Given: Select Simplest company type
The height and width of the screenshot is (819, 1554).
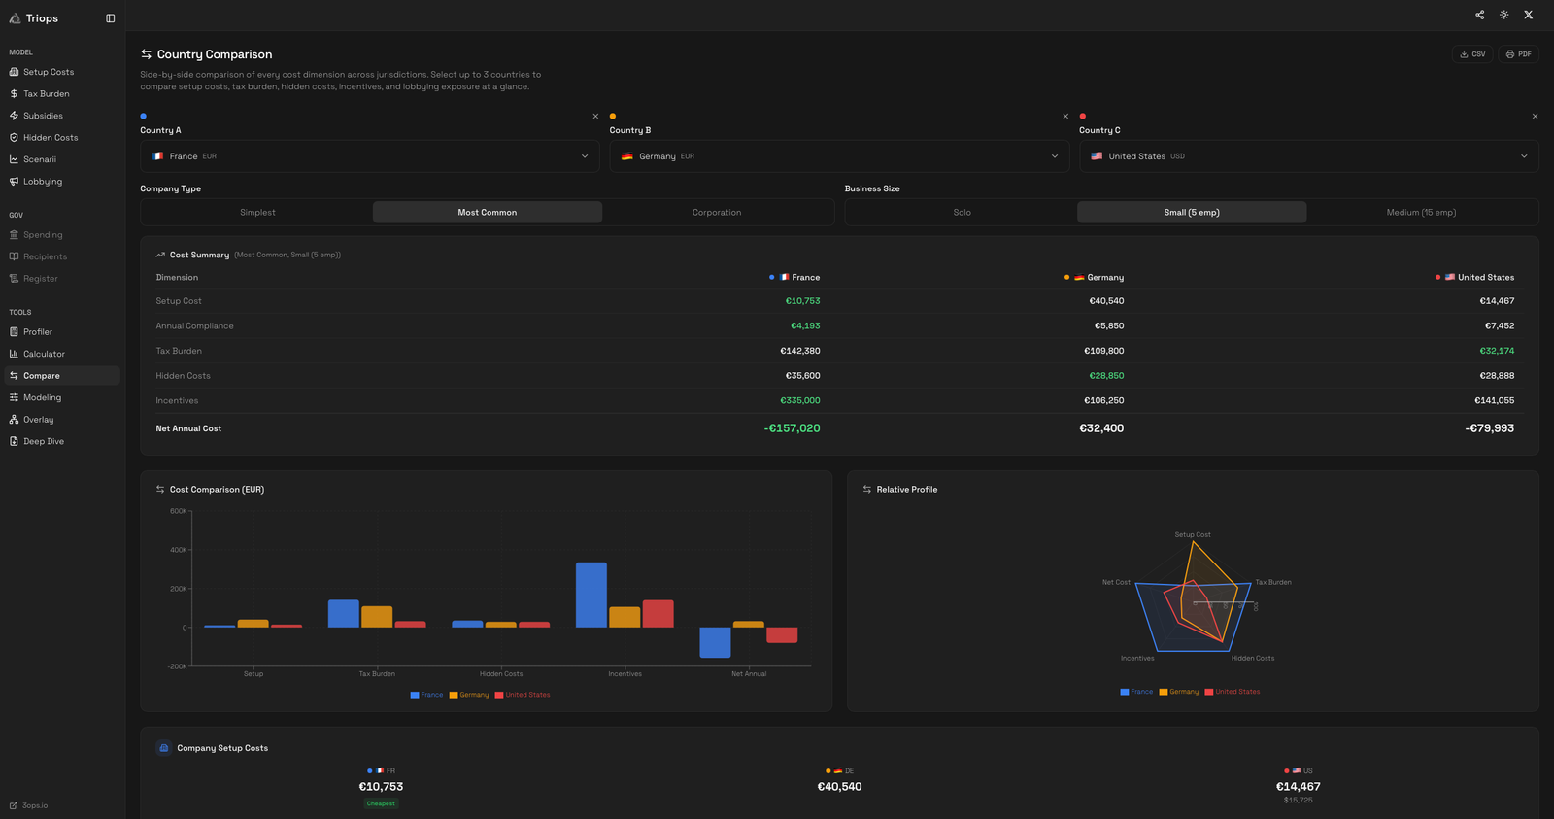Looking at the screenshot, I should coord(257,213).
